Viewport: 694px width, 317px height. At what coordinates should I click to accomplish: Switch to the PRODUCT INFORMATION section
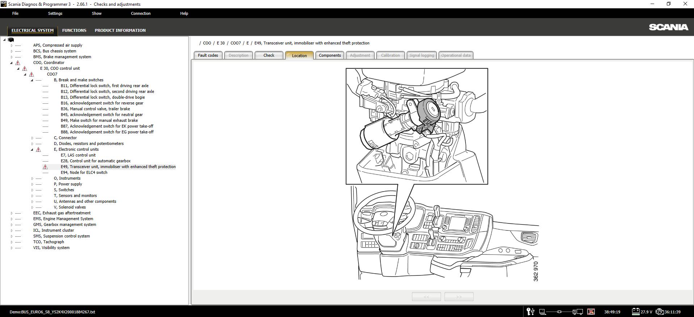click(120, 30)
